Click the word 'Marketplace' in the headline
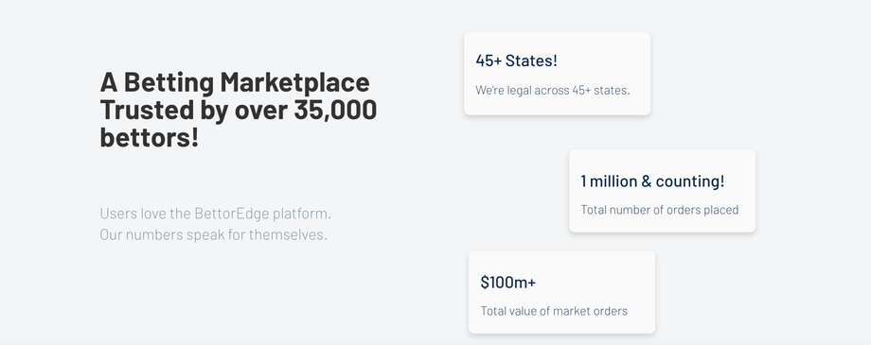 coord(295,82)
